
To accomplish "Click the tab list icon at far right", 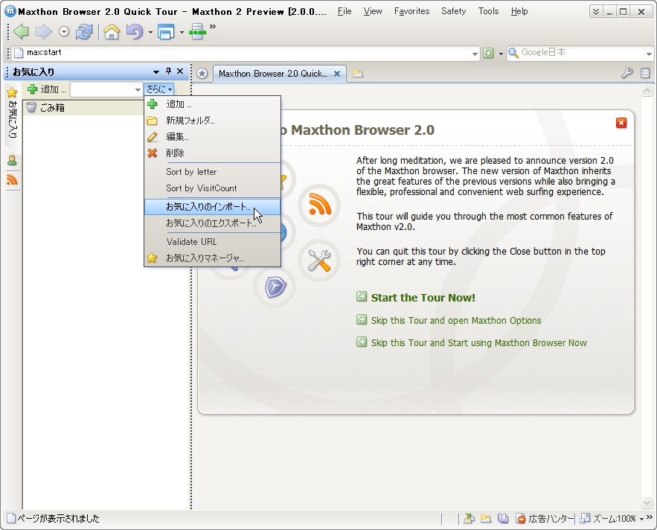I will [x=645, y=74].
